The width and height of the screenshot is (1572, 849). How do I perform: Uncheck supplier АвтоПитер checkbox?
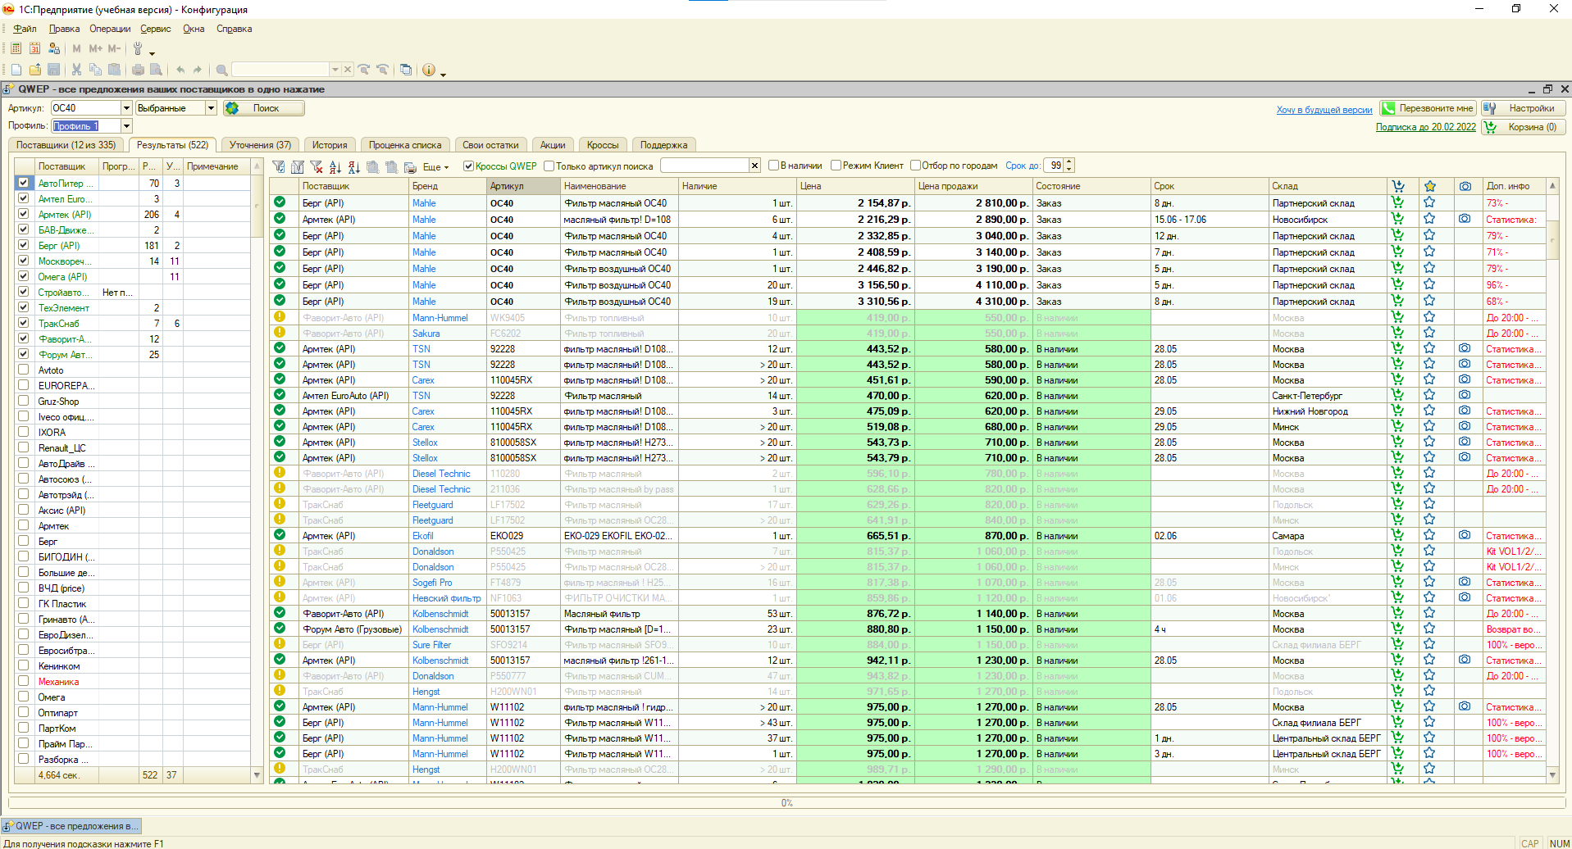pyautogui.click(x=24, y=183)
